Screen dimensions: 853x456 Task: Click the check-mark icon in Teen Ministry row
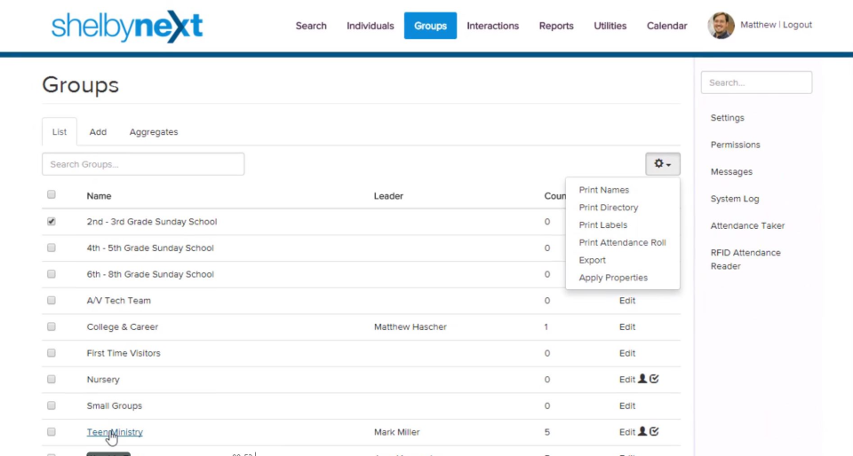tap(654, 432)
